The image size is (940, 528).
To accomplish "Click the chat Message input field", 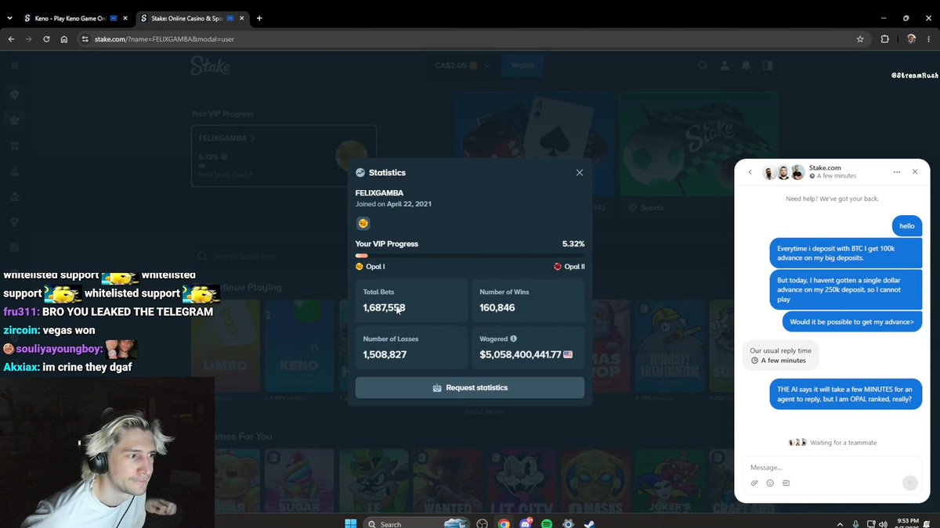I will click(830, 467).
